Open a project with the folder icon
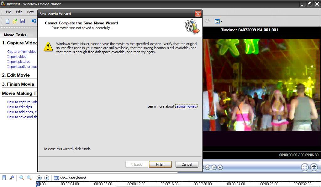This screenshot has width=321, height=187. click(x=15, y=21)
